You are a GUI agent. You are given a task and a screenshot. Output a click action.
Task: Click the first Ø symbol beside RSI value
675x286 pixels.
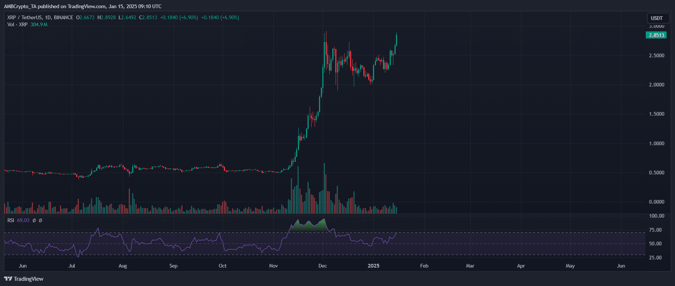[34, 221]
